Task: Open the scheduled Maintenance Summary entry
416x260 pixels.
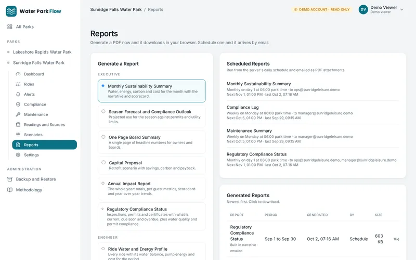Action: [313, 136]
